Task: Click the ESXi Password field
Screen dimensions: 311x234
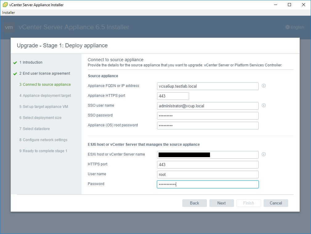Action: 208,184
